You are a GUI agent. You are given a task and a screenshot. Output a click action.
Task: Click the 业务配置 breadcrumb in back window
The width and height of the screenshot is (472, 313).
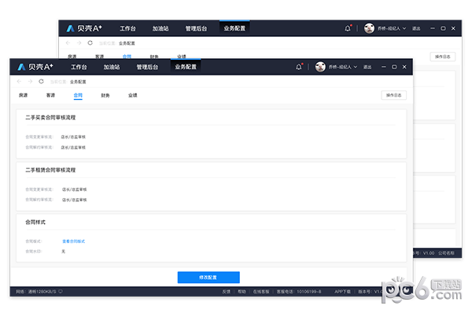point(127,43)
